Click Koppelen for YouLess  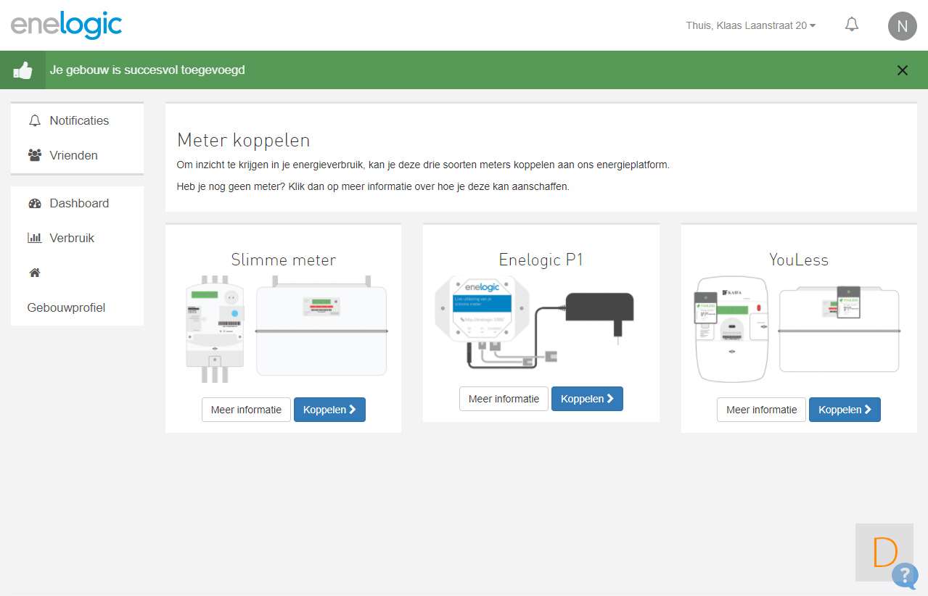[845, 410]
